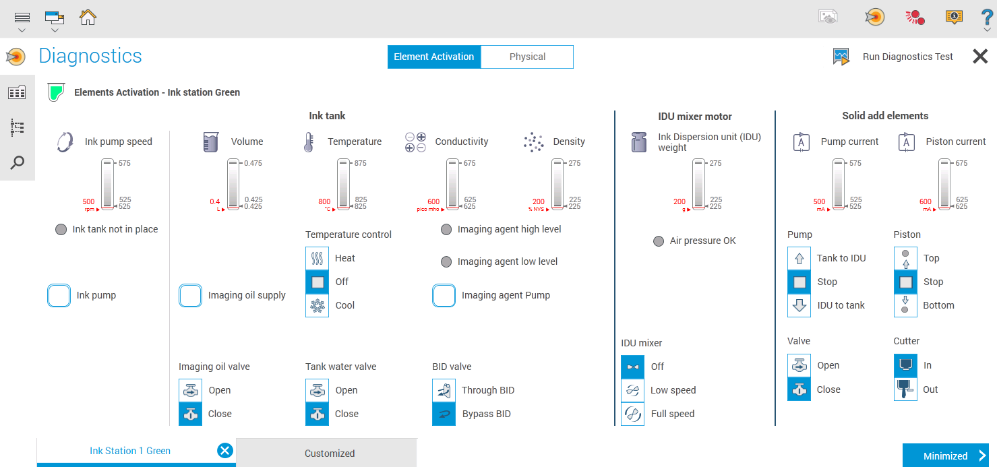997x471 pixels.
Task: Set temperature control to Heat
Action: (318, 258)
